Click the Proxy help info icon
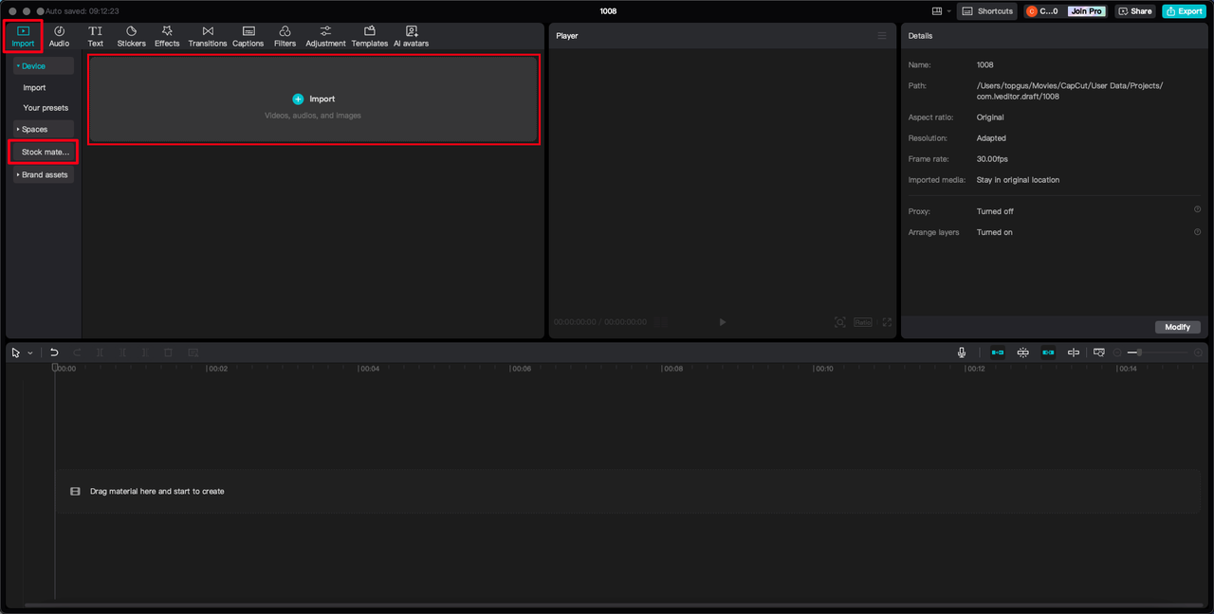The height and width of the screenshot is (614, 1214). (1197, 210)
